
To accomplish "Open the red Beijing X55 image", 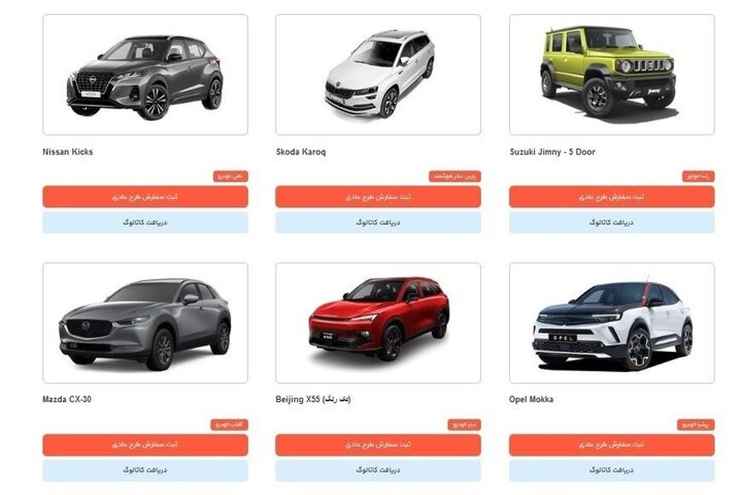I will pos(378,323).
